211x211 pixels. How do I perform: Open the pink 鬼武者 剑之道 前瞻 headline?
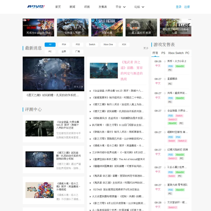132,70
